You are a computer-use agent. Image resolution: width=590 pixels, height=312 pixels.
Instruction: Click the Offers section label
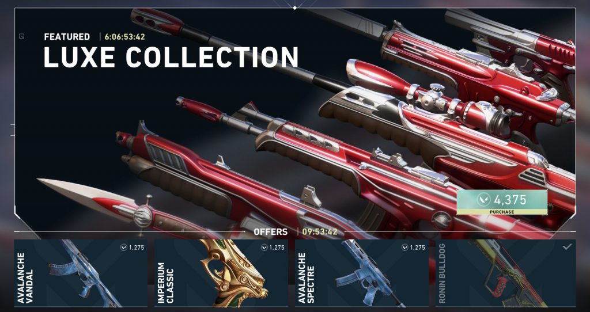pos(271,232)
